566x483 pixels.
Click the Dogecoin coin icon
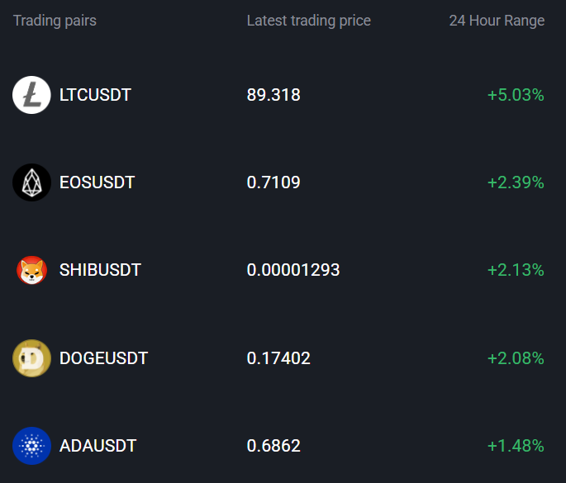click(x=31, y=358)
